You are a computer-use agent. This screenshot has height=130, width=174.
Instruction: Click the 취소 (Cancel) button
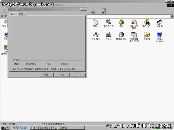pyautogui.click(x=62, y=75)
